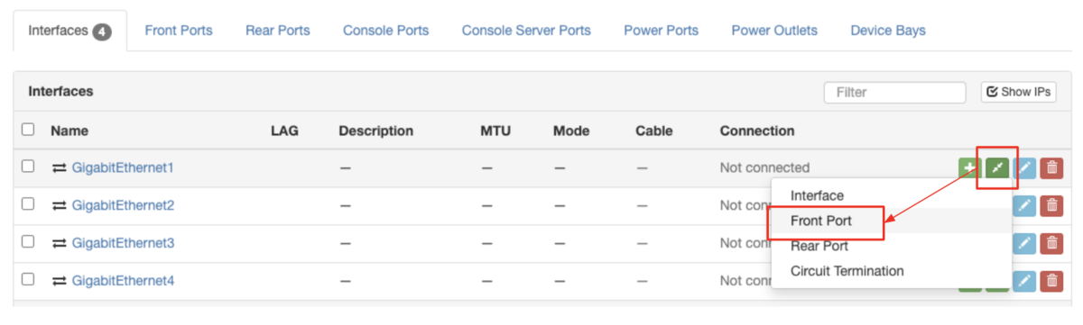Select Interface option in connect menu

[817, 195]
